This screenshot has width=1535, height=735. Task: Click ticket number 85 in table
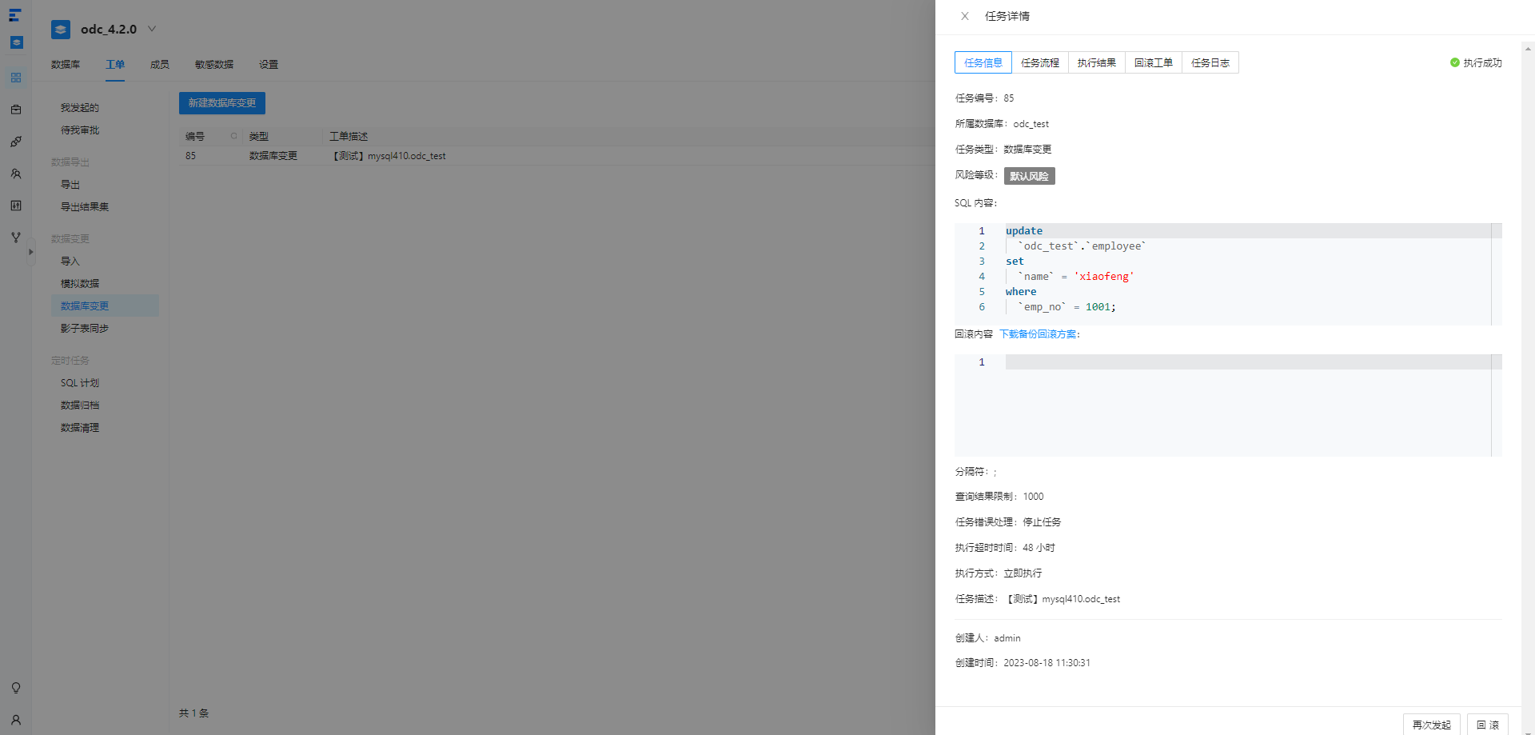coord(190,156)
